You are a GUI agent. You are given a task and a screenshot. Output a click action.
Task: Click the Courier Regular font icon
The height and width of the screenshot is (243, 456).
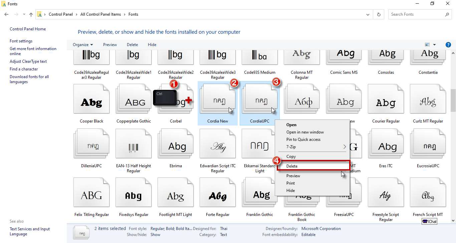tap(386, 100)
